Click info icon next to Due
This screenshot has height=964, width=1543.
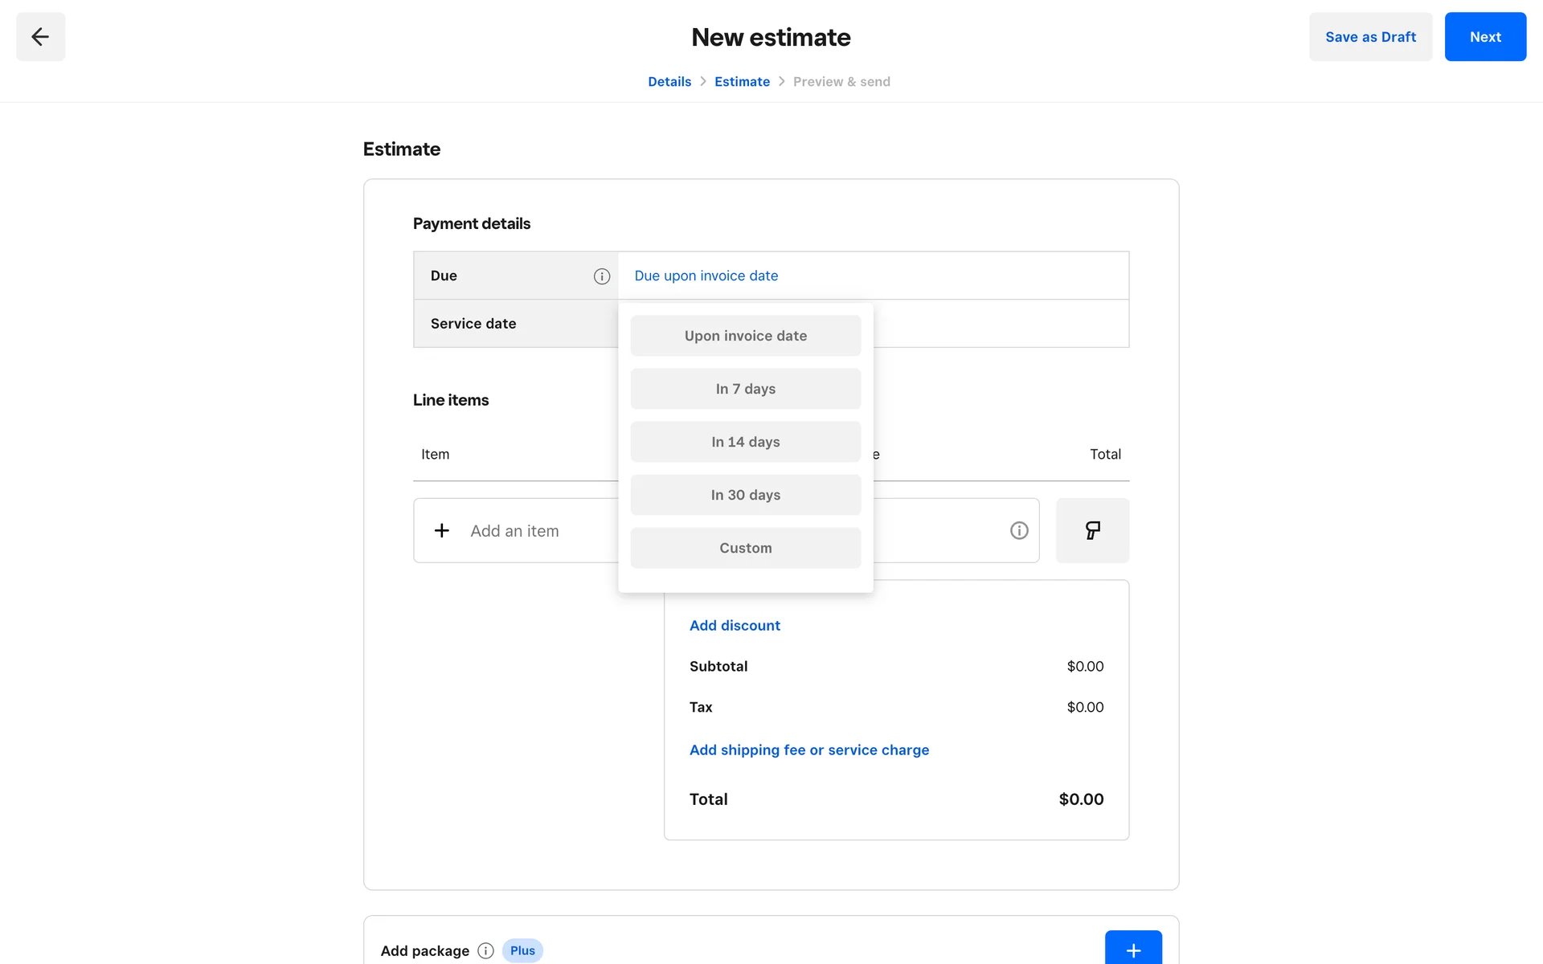pyautogui.click(x=601, y=276)
